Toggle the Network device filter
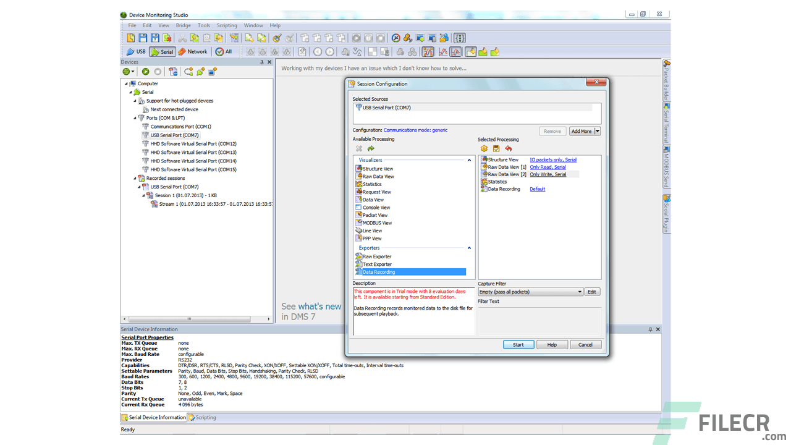 [193, 52]
